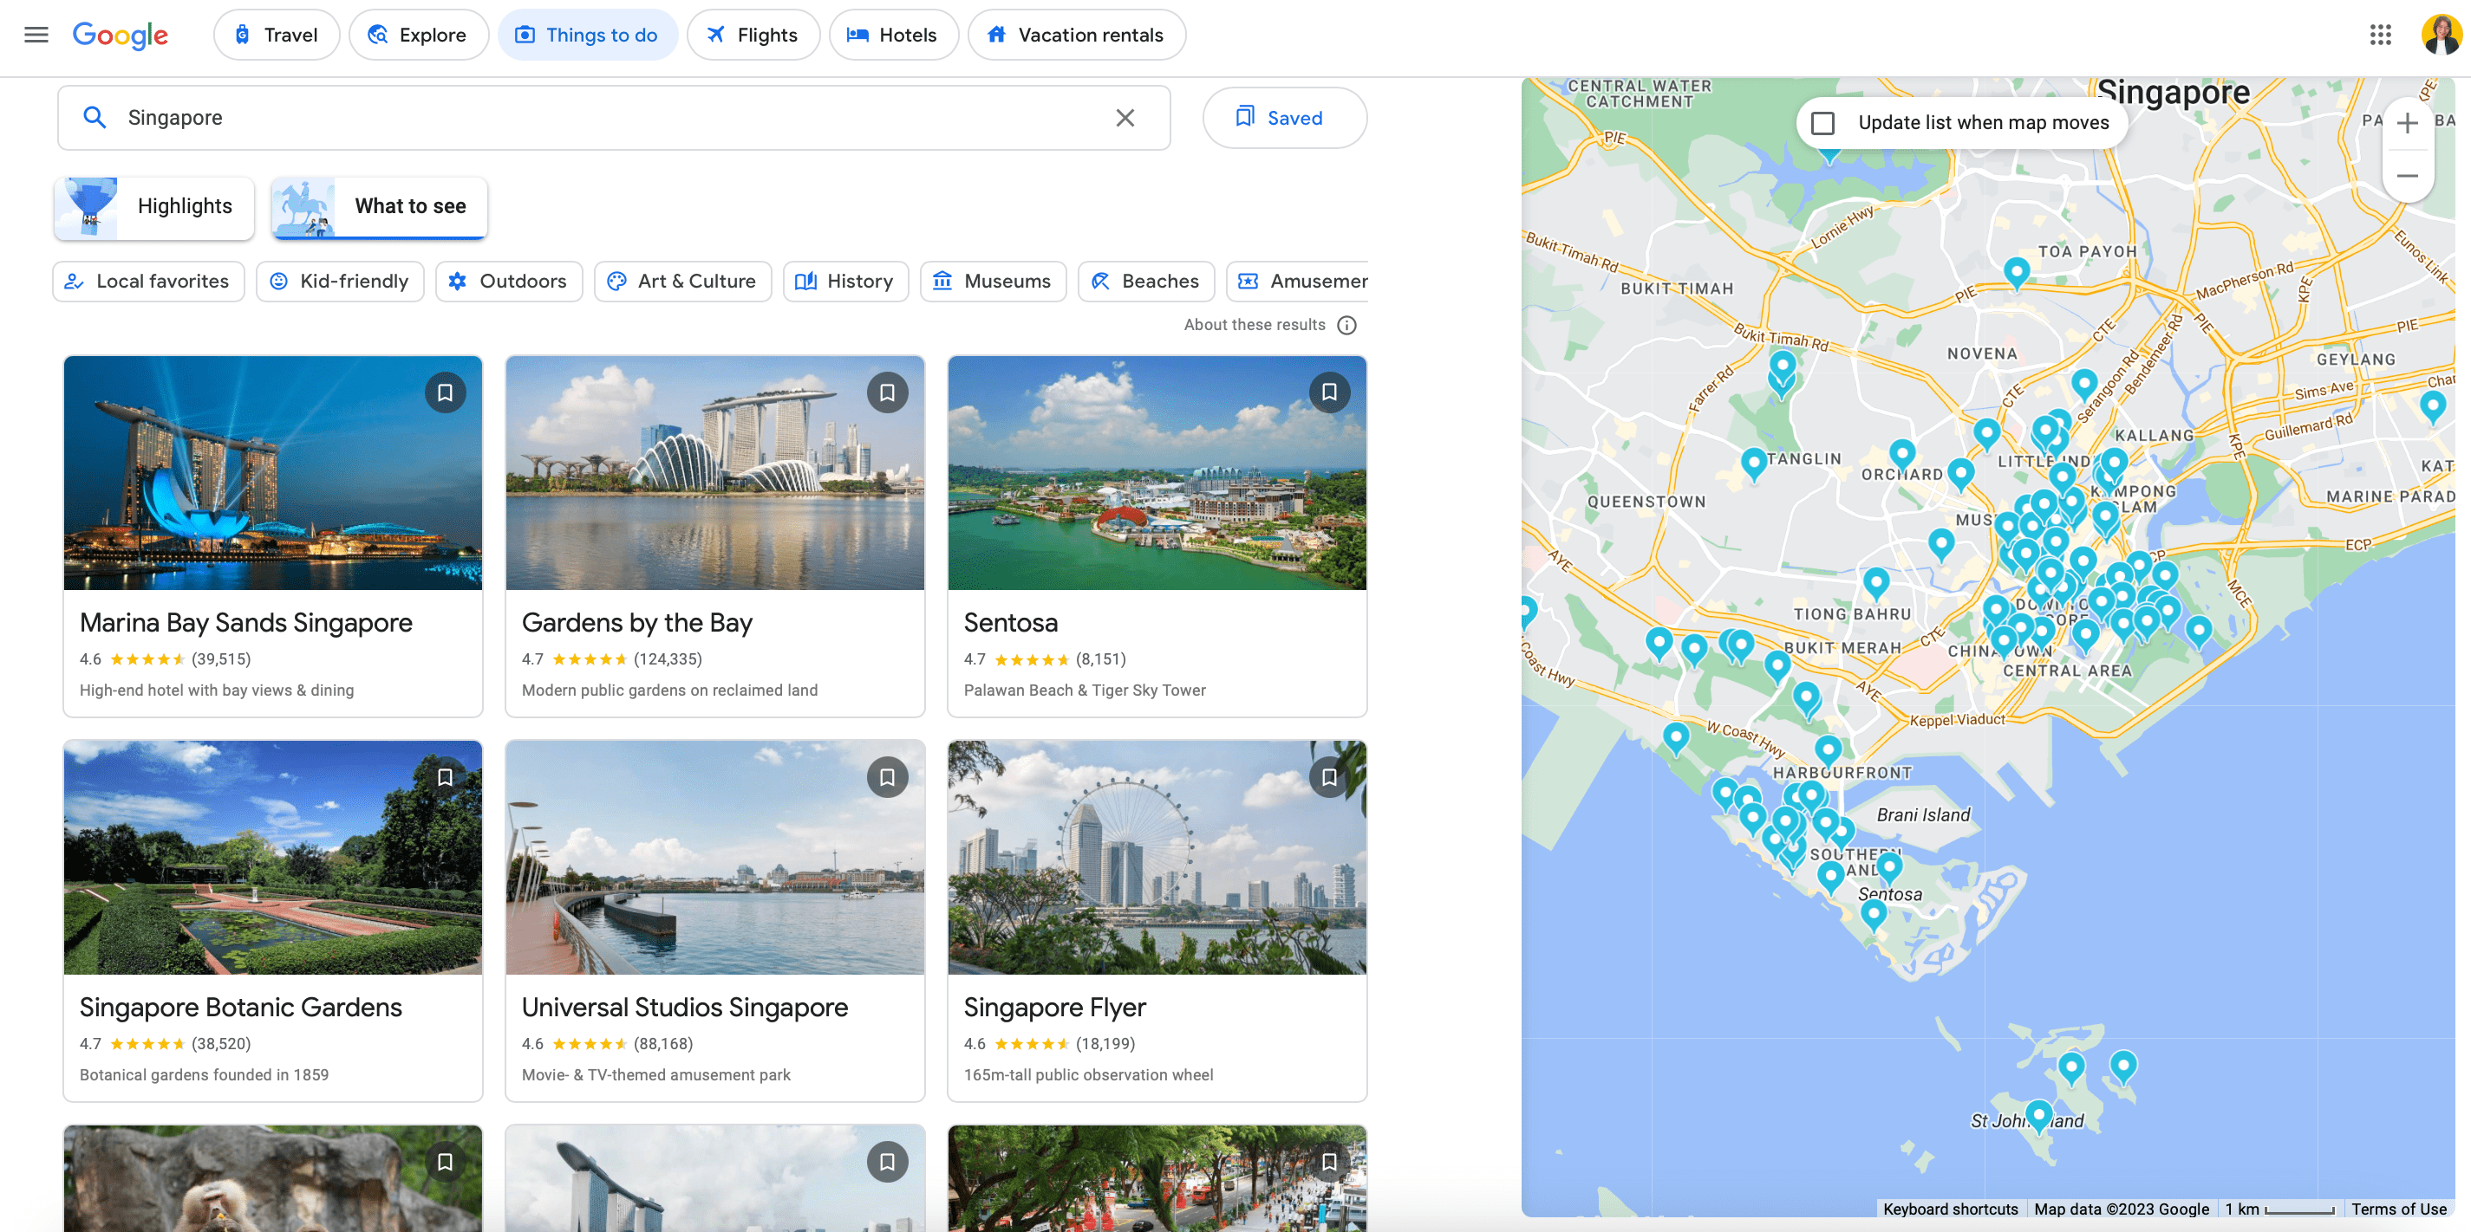Open Vacation rentals tab
Screen dimensions: 2471x1232
(1076, 36)
